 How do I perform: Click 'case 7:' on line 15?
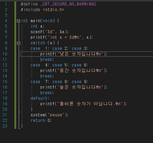pyautogui.click(x=40, y=82)
